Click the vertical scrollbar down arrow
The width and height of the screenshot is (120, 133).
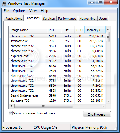coord(108,101)
